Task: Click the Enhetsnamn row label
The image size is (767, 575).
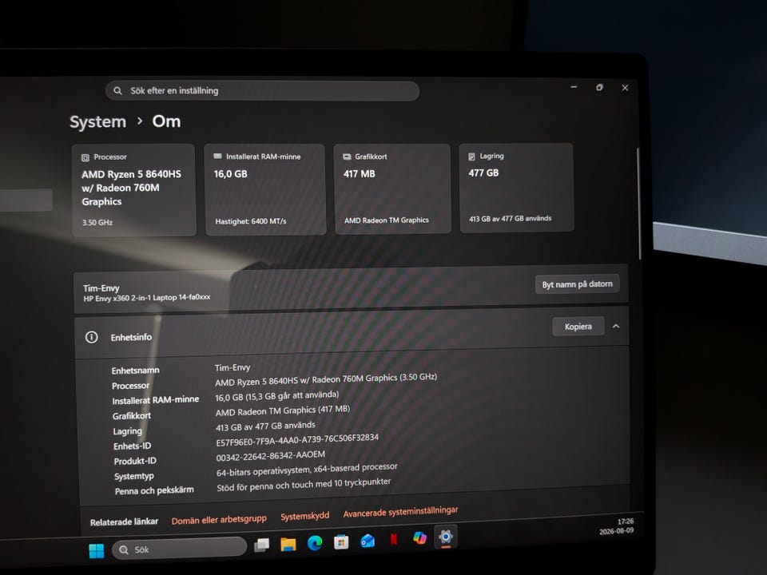Action: point(136,371)
